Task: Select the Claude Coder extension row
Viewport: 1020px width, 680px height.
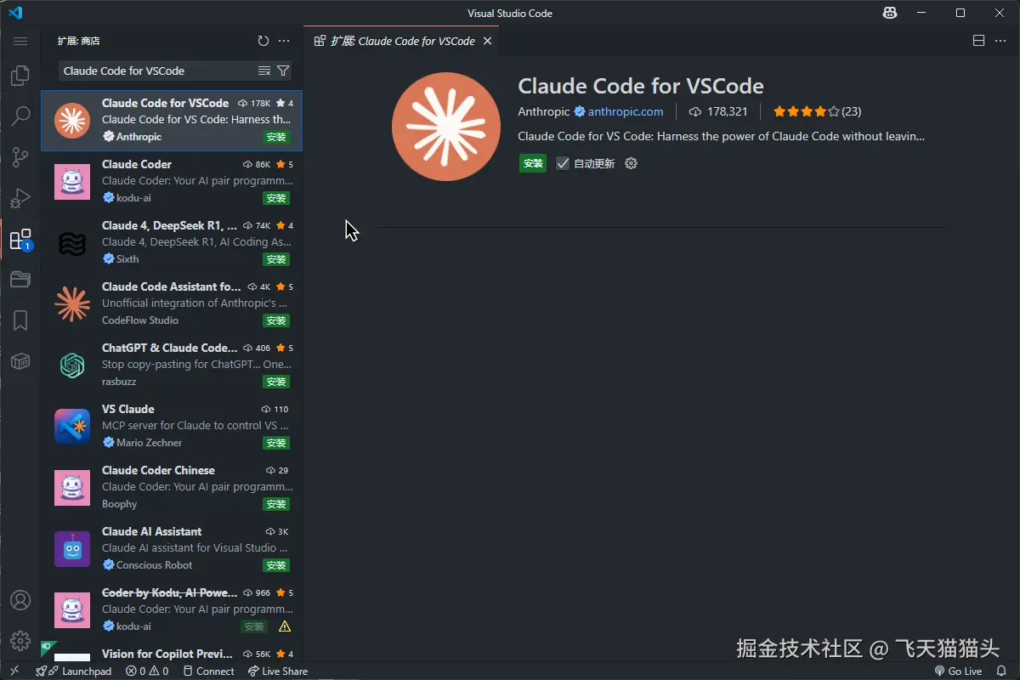Action: click(x=172, y=181)
